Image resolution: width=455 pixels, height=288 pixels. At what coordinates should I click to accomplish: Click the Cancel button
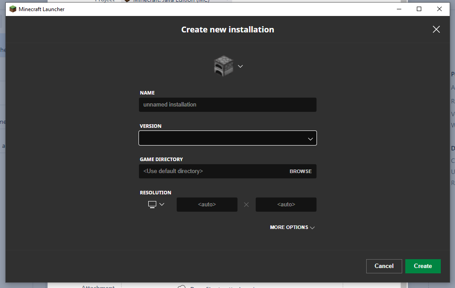pos(384,266)
